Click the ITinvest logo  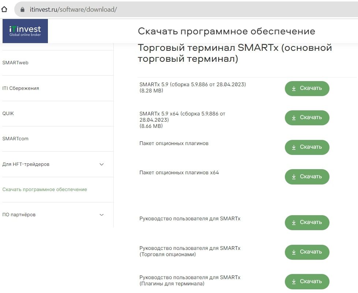pos(25,31)
